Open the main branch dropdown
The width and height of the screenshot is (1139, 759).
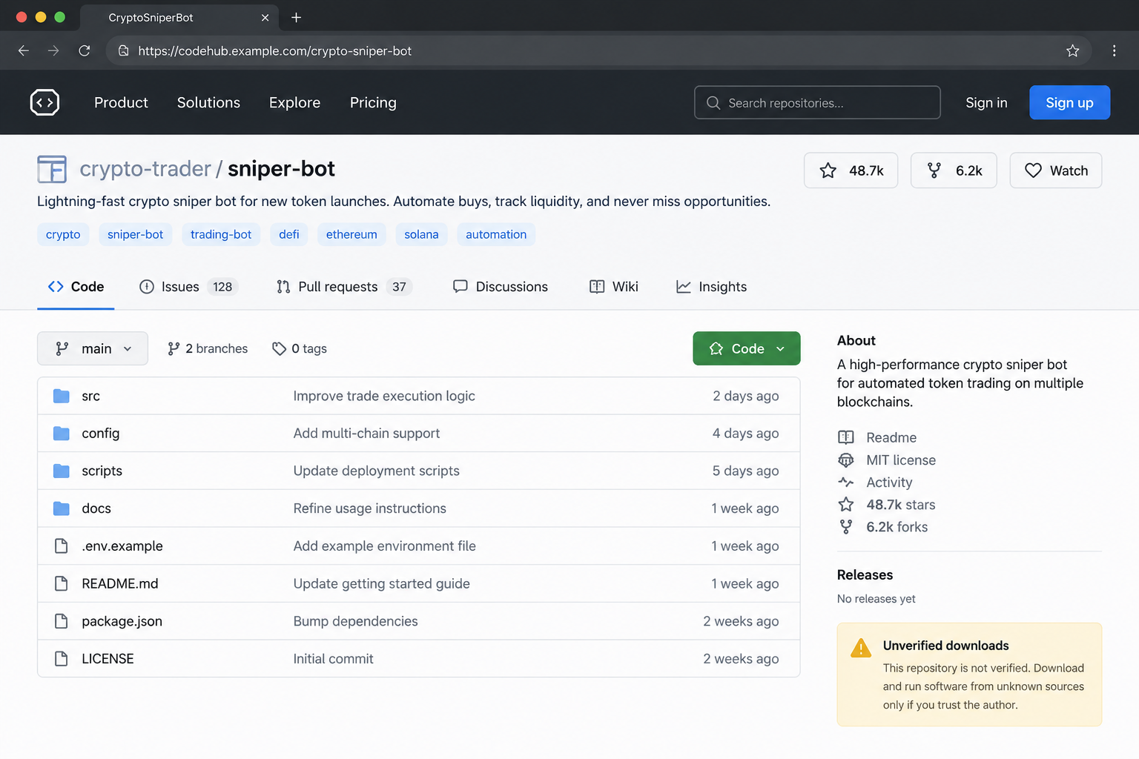click(x=93, y=348)
